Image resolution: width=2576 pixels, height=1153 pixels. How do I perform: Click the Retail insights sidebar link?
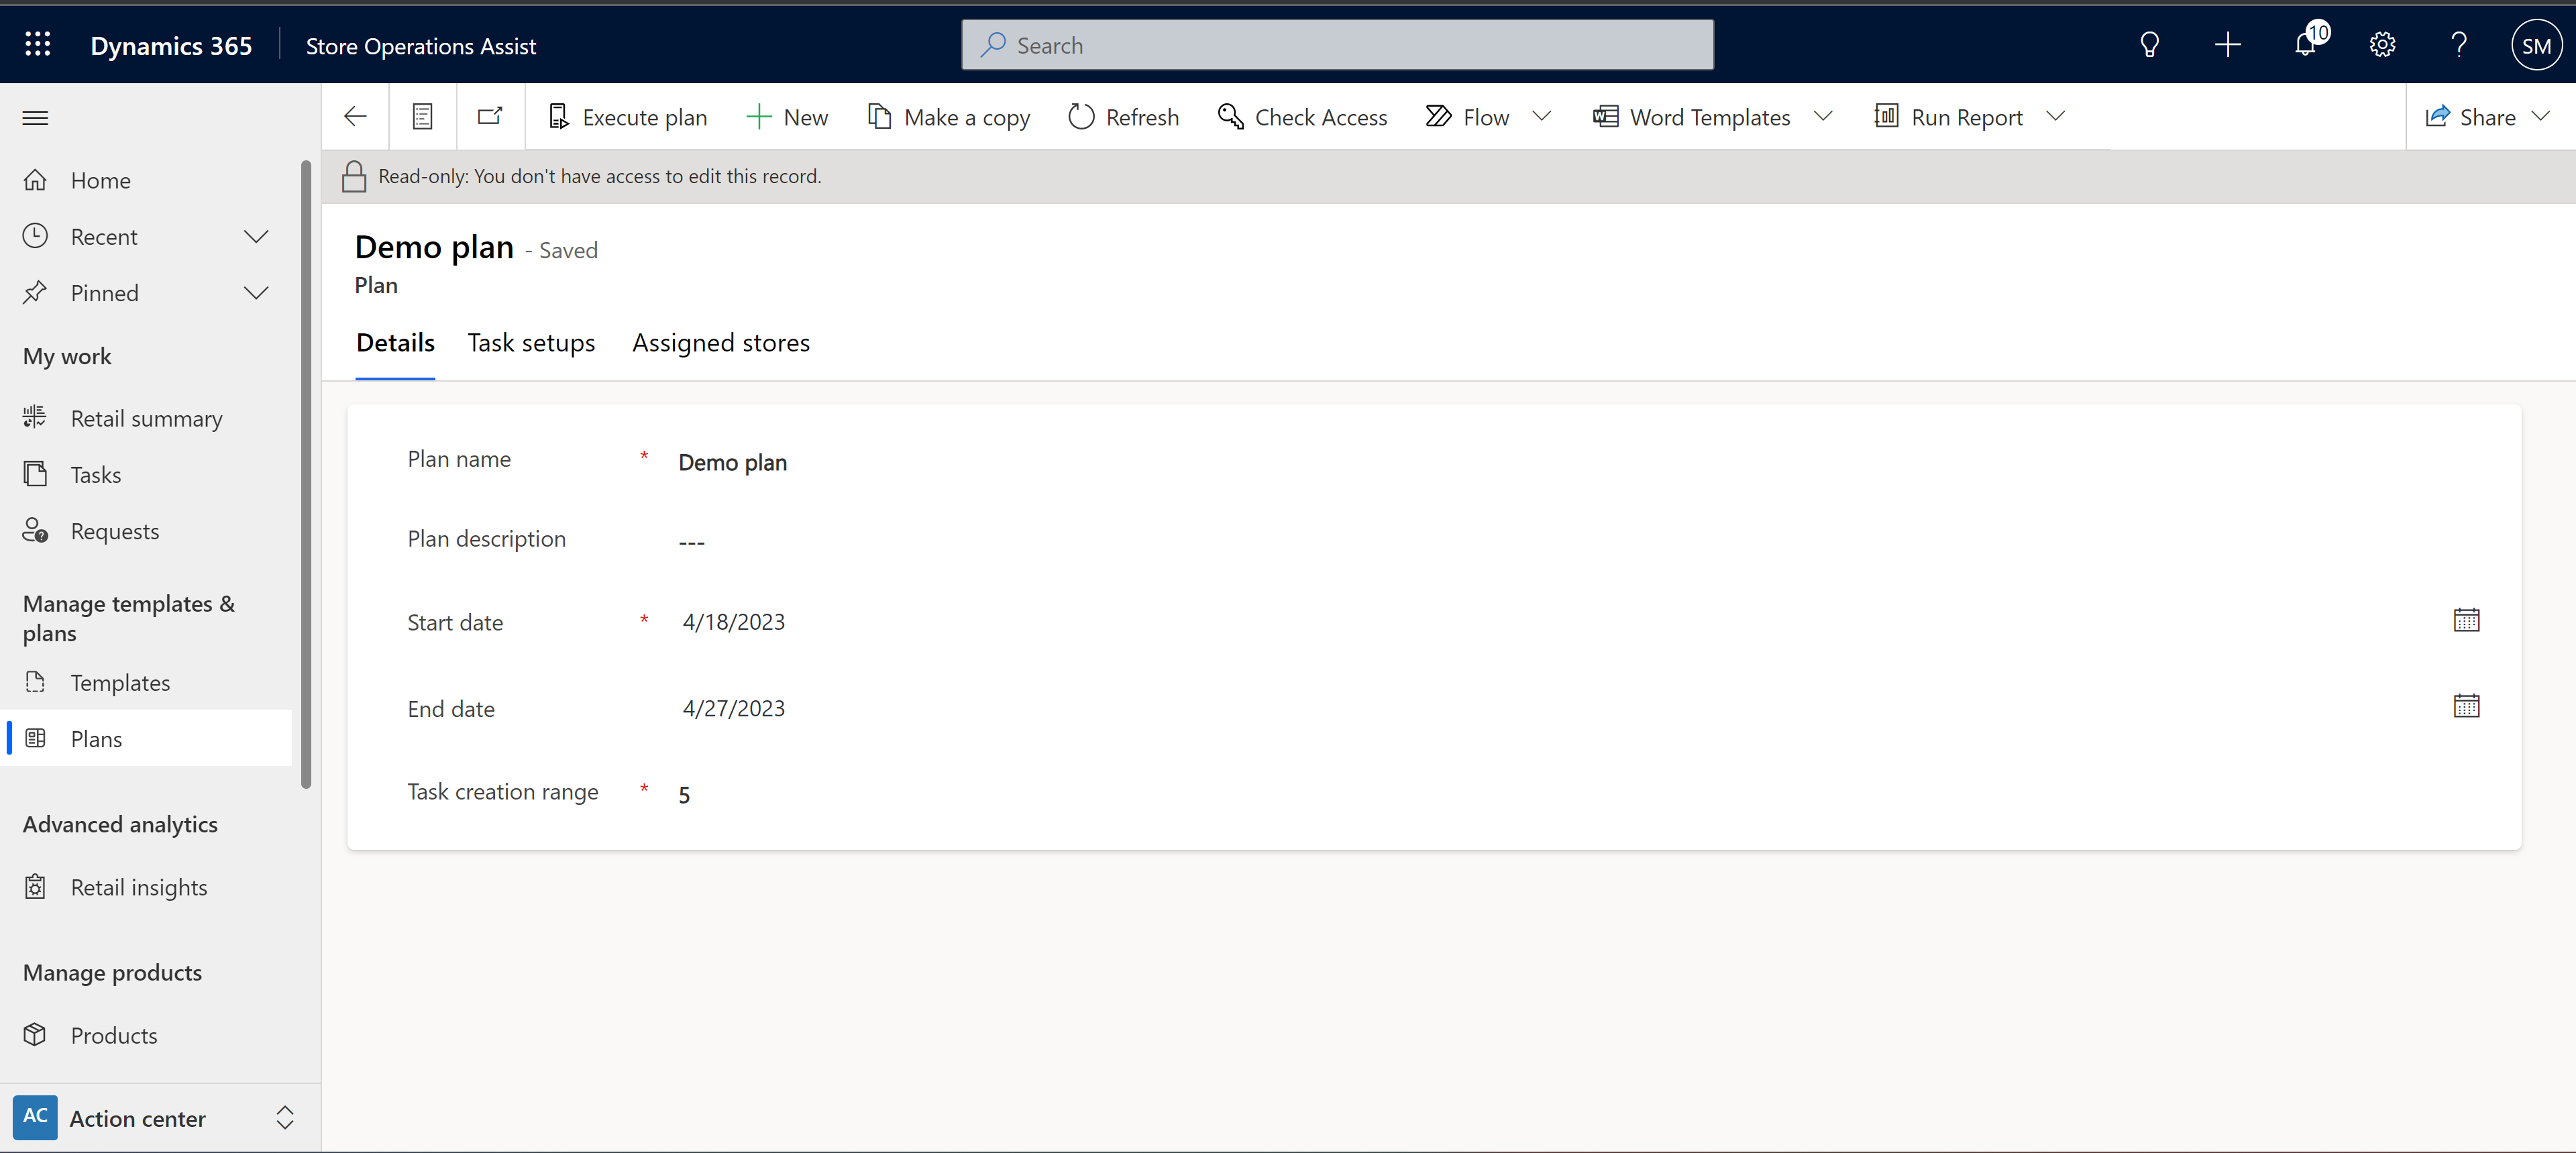coord(138,885)
